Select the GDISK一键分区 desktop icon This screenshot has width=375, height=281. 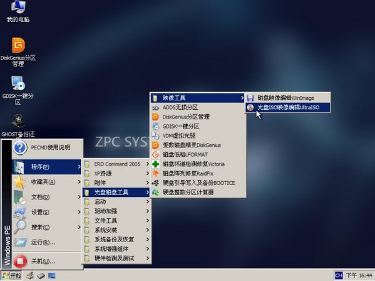point(18,90)
